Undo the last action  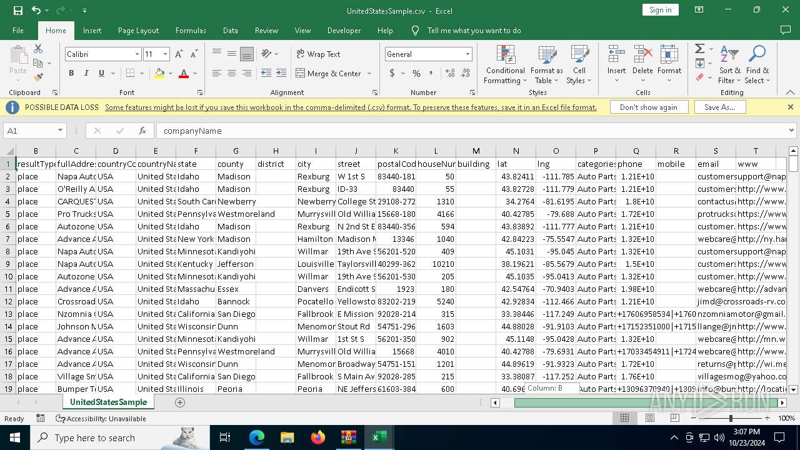coord(36,11)
